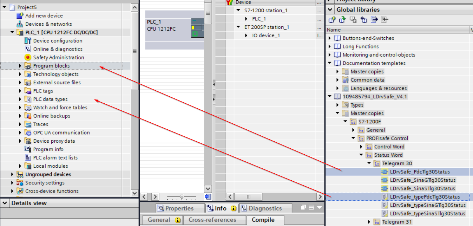The image size is (473, 226).
Task: Click the split view icon in inspector bar
Action: 311,208
